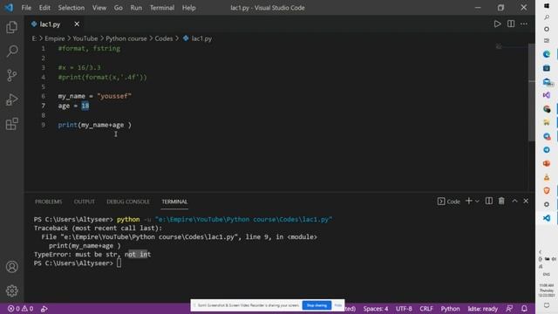Open the Accounts menu in activity bar
The height and width of the screenshot is (314, 558).
click(11, 267)
